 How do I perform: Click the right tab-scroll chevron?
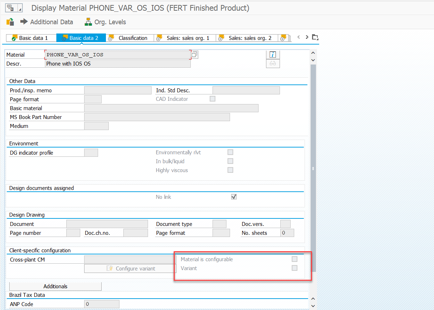coord(307,37)
